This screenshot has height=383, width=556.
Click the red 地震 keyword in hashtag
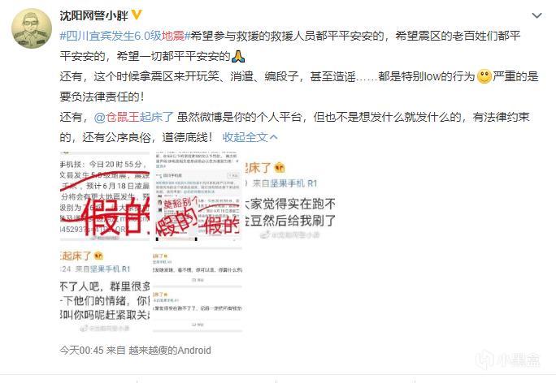point(173,36)
